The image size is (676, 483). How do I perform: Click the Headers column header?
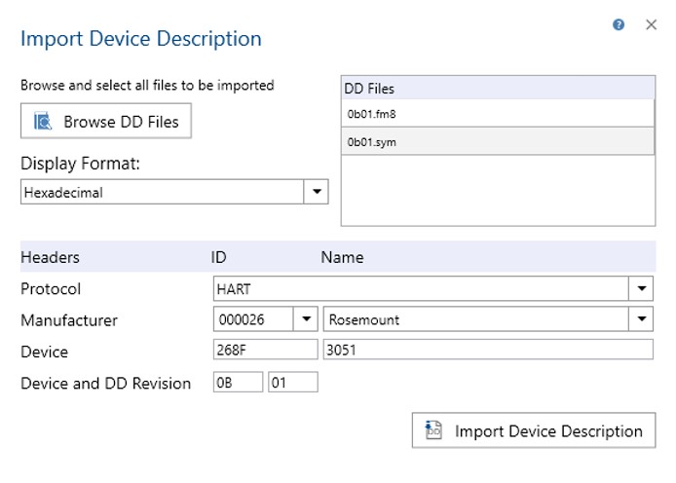(x=50, y=257)
